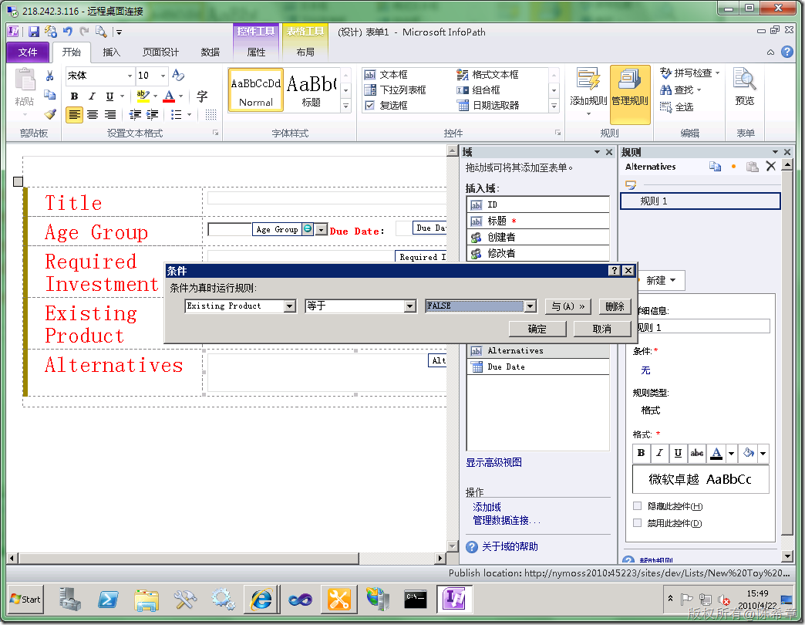Insert a 组合框 combo box control
The height and width of the screenshot is (625, 805).
479,90
